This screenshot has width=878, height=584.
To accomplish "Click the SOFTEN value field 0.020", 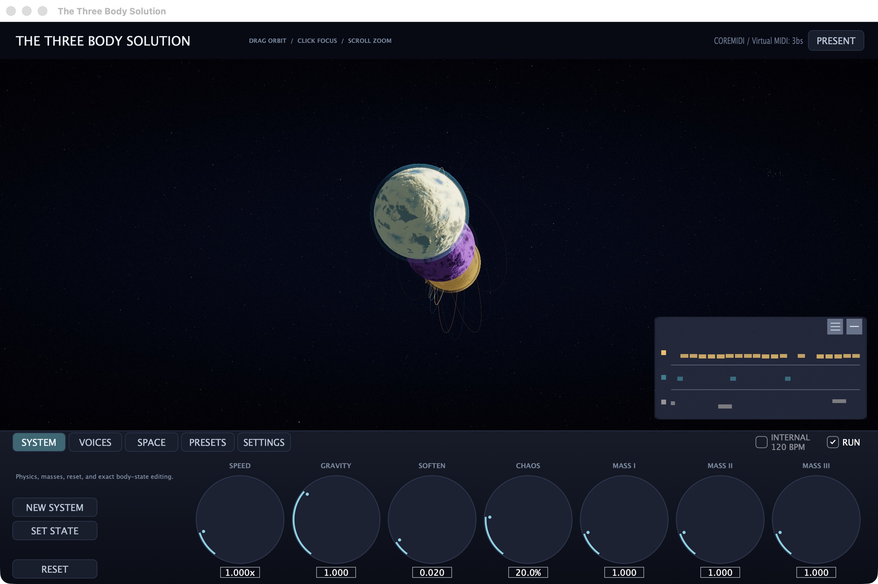I will click(432, 572).
